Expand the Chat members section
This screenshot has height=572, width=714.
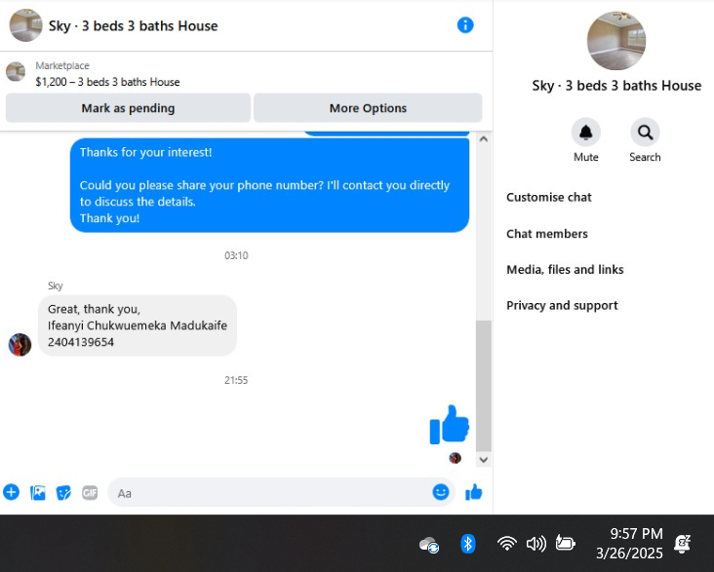547,234
